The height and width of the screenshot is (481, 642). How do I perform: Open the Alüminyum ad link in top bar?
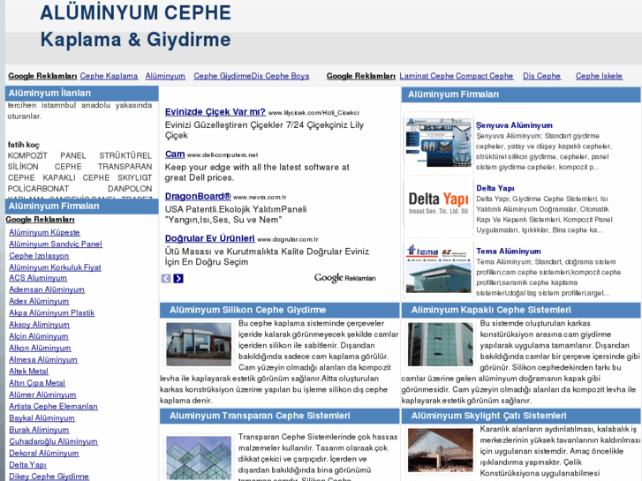click(165, 76)
